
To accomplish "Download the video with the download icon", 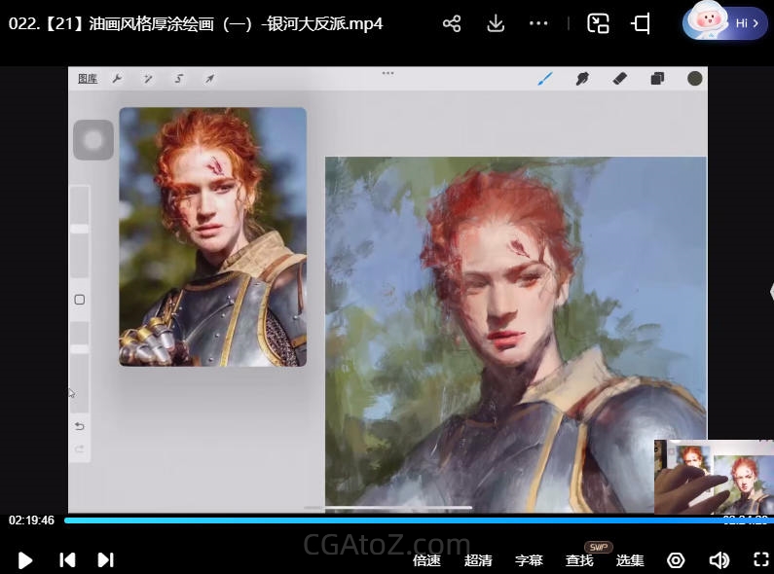I will (x=496, y=24).
